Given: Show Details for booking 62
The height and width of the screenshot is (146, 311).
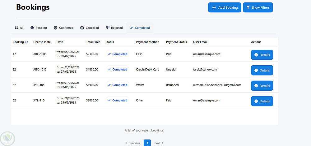Looking at the screenshot, I should (262, 101).
